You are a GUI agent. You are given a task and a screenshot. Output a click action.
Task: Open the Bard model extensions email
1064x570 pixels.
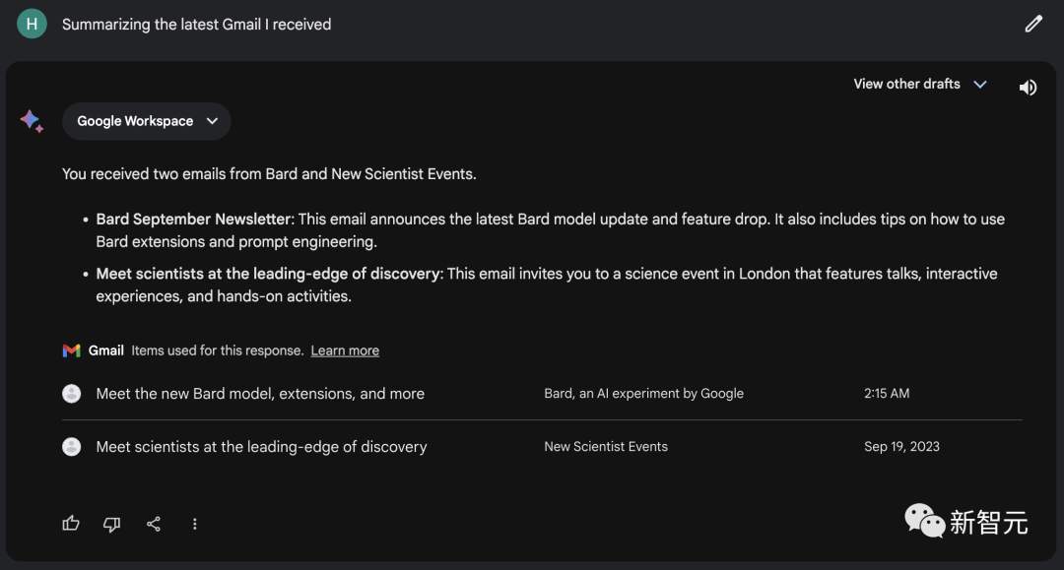point(542,394)
